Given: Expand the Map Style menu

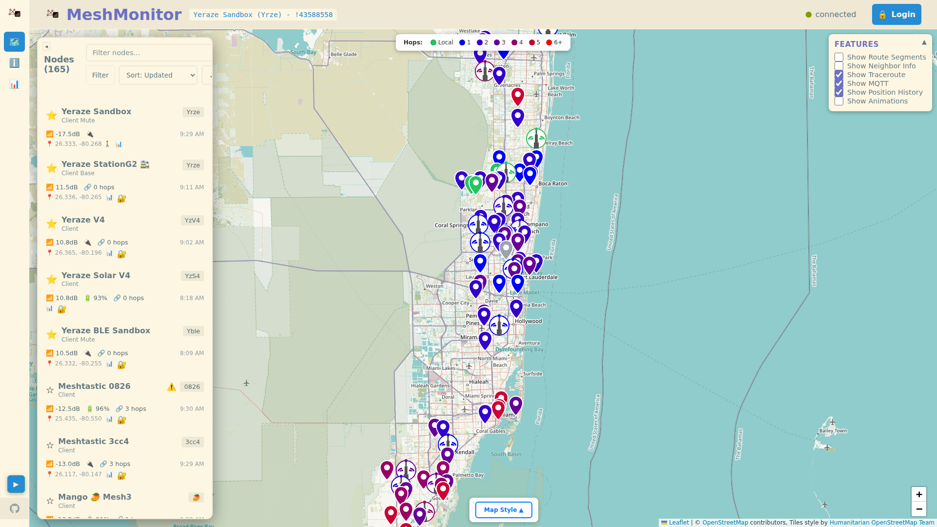Looking at the screenshot, I should (503, 510).
